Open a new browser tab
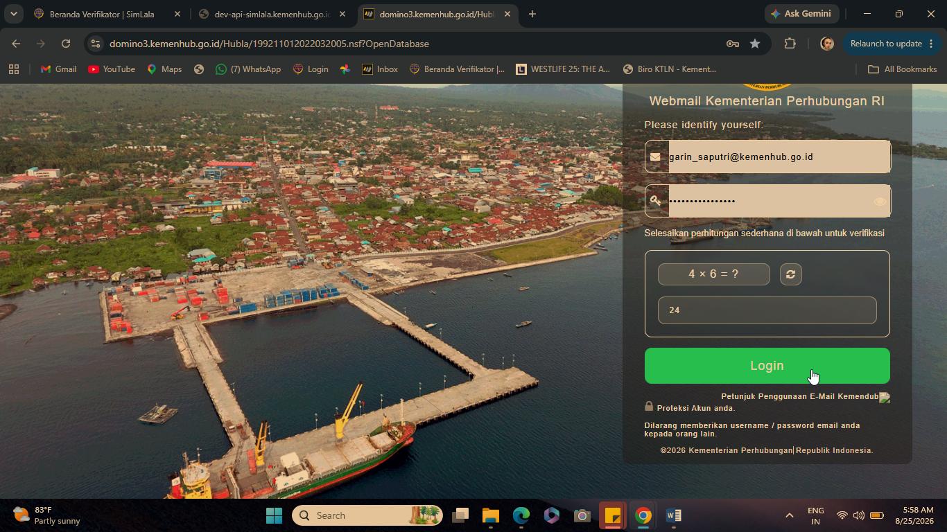Screen dimensions: 947x532 [x=532, y=14]
